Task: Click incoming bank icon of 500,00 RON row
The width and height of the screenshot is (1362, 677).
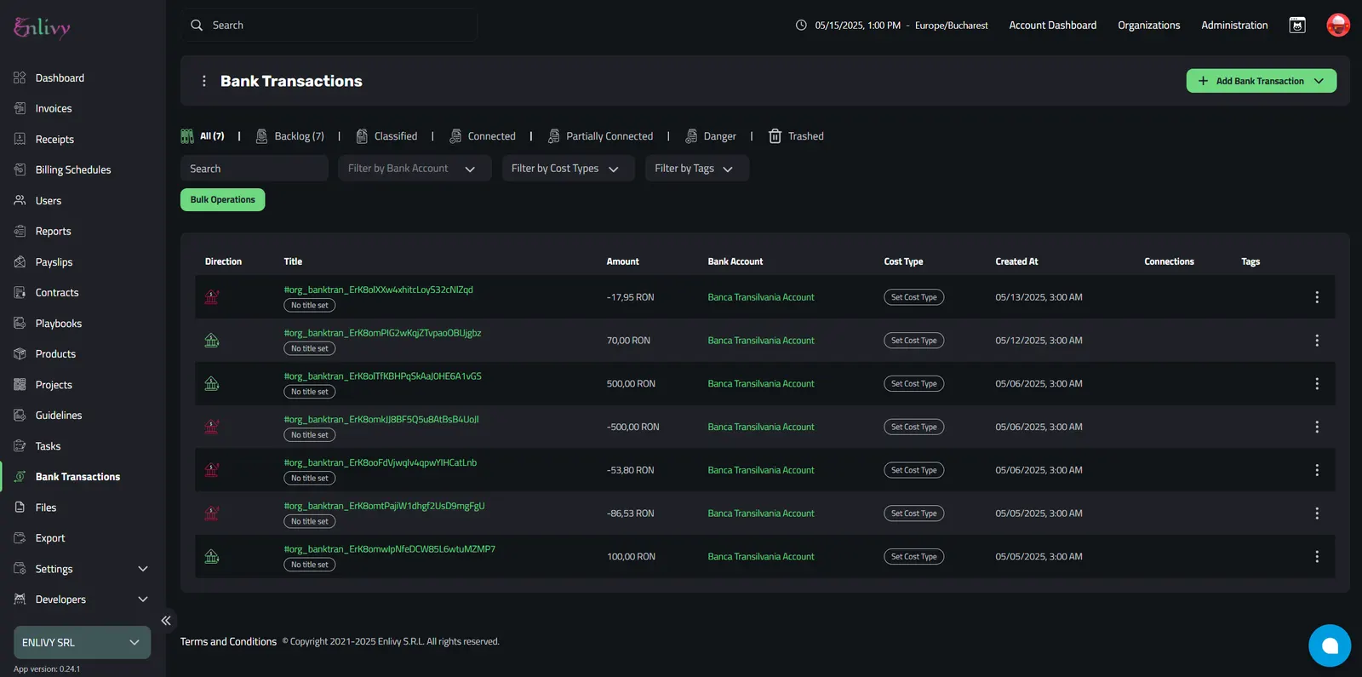Action: click(212, 384)
